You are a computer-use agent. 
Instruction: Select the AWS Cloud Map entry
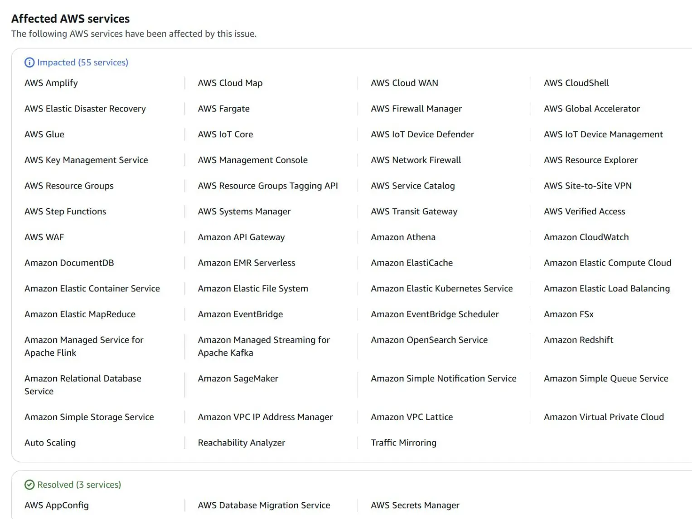tap(230, 83)
